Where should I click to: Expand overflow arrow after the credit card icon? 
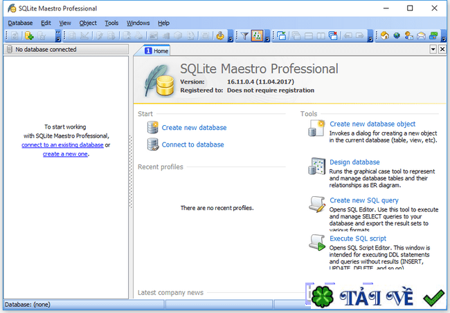444,36
